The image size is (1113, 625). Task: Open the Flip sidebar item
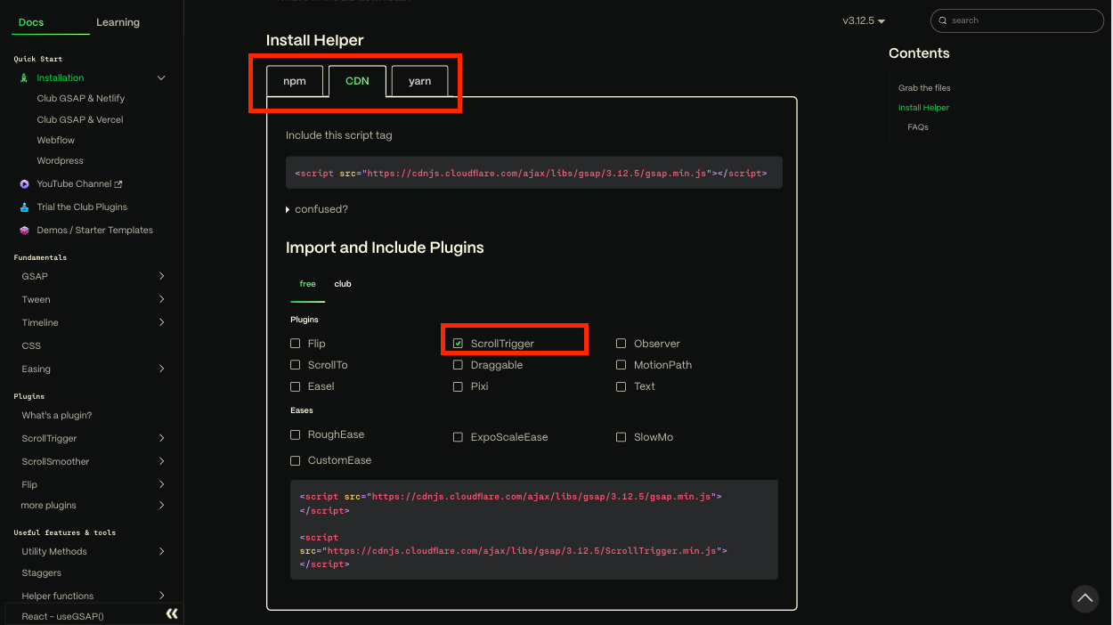[x=29, y=485]
